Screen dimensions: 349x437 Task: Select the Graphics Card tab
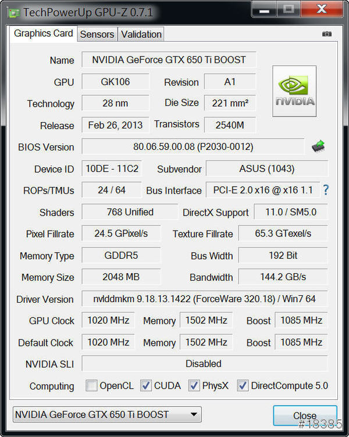tap(44, 33)
